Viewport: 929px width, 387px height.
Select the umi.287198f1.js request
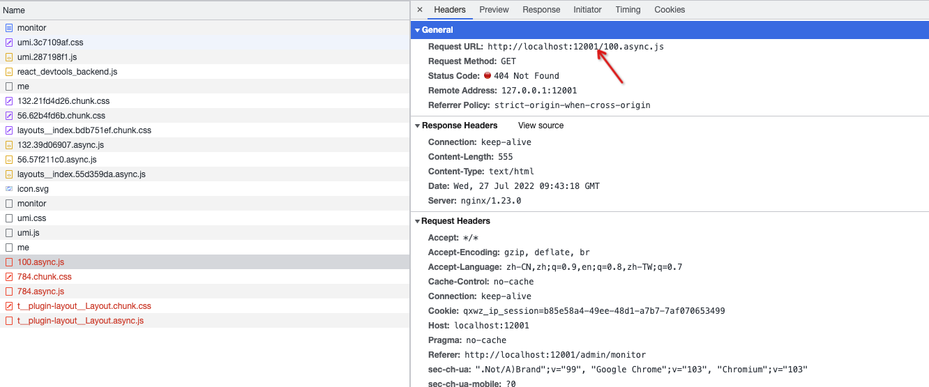[x=204, y=57]
